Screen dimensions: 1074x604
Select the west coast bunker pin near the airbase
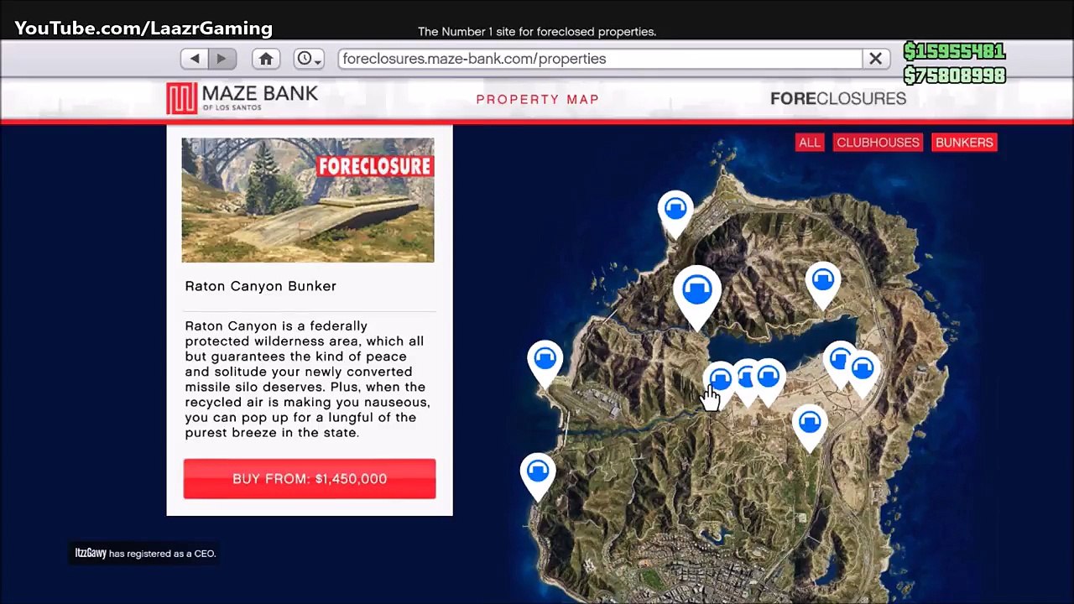click(545, 365)
